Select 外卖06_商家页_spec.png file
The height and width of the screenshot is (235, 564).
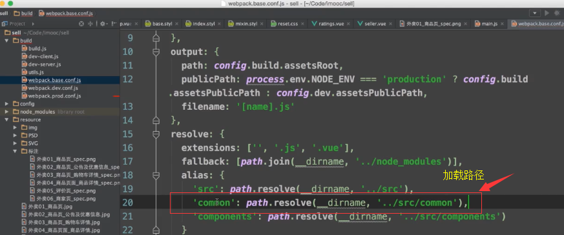(66, 199)
